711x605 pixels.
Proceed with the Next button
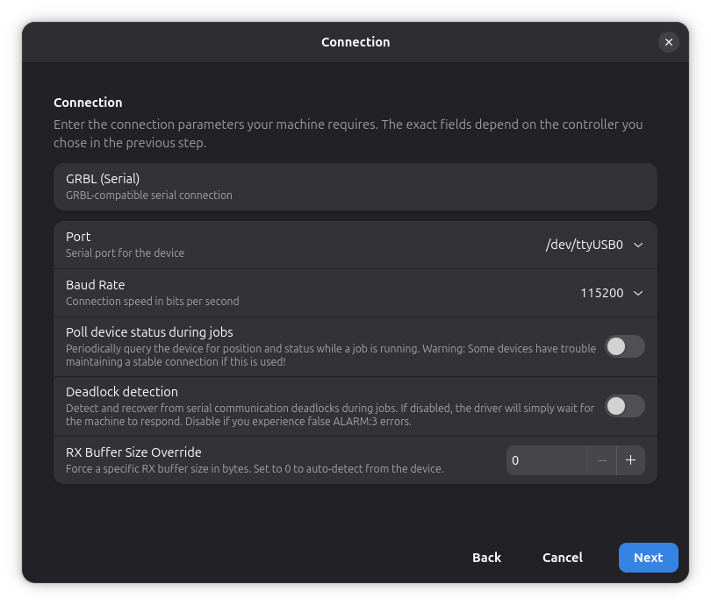(649, 558)
